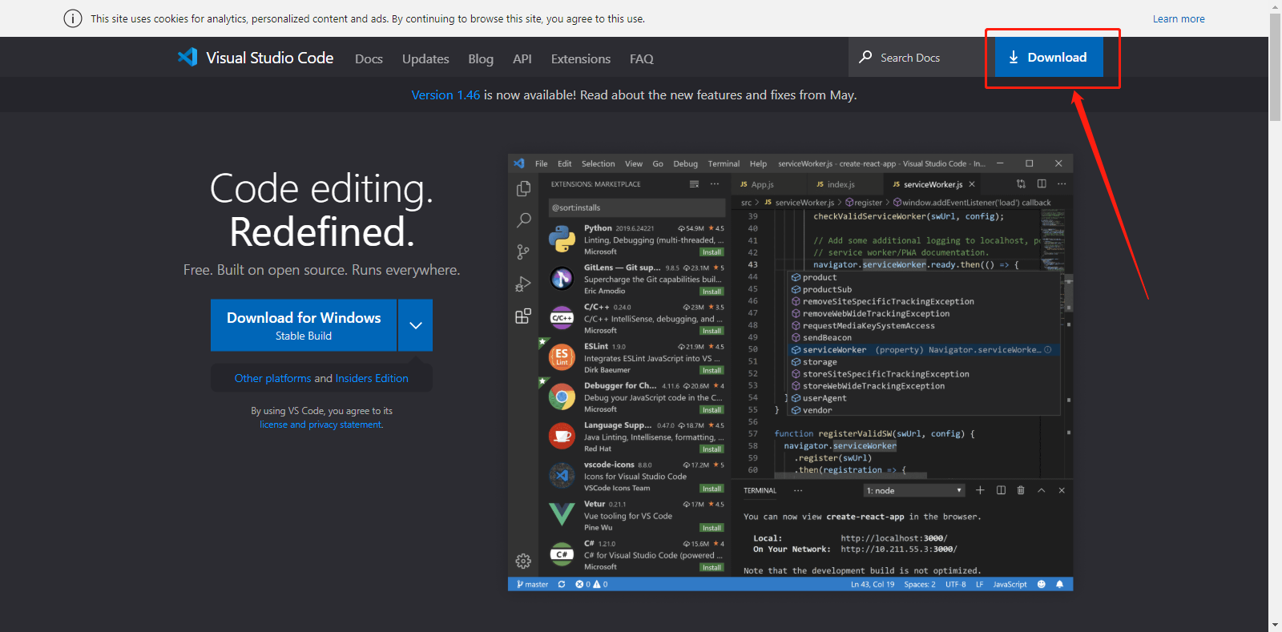Install the ESLint extension

712,370
